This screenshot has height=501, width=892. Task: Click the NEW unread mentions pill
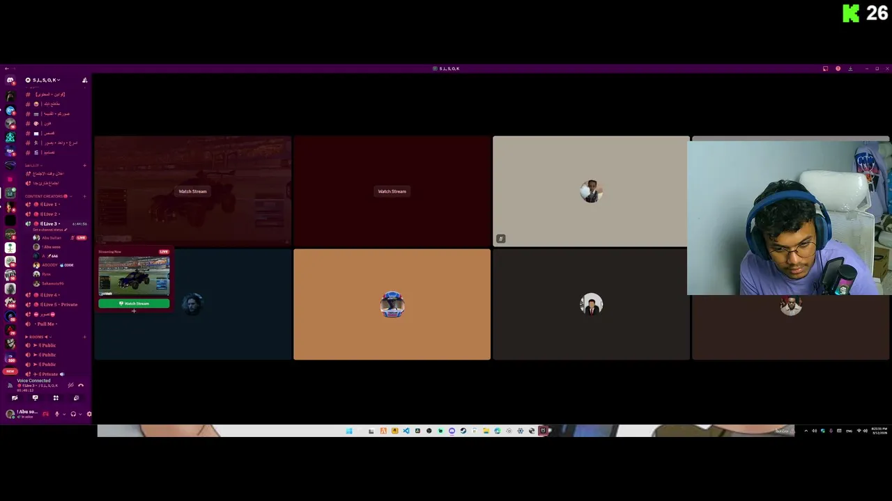10,372
